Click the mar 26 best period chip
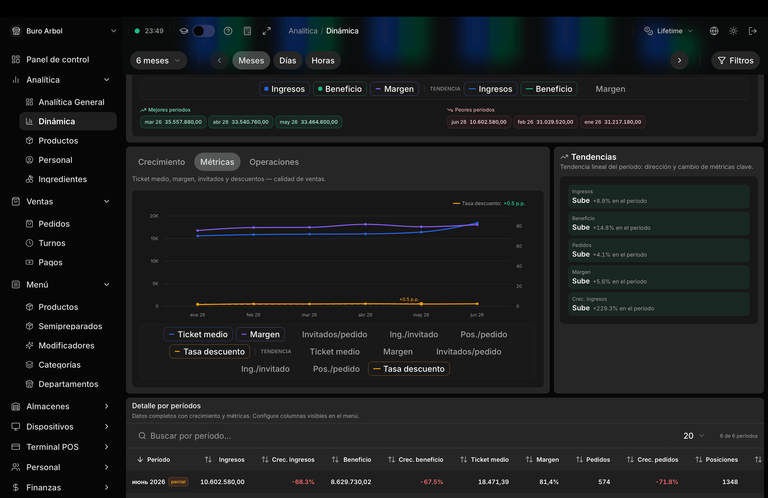Screen dimensions: 768x498 [x=173, y=122]
